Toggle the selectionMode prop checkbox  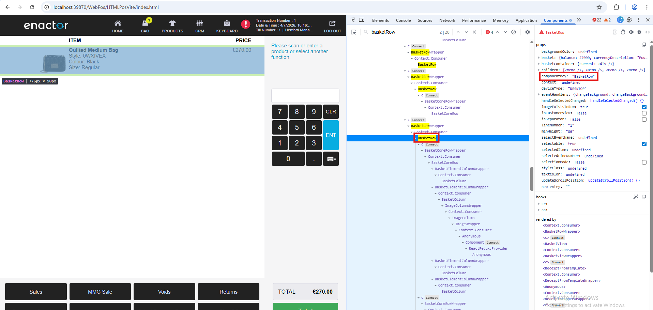click(x=644, y=162)
